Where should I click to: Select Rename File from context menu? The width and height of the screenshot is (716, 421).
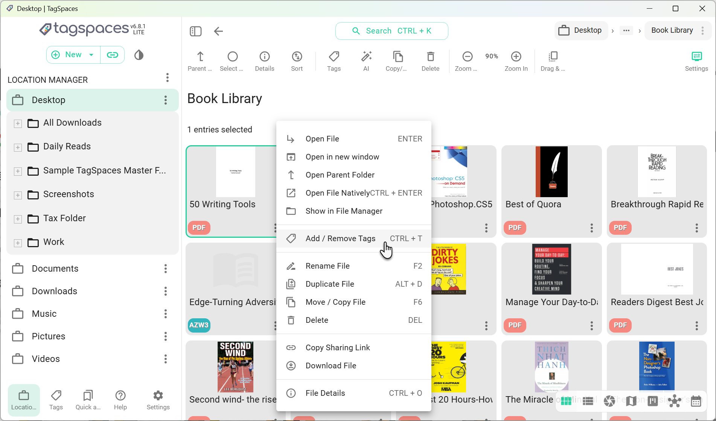coord(354,266)
